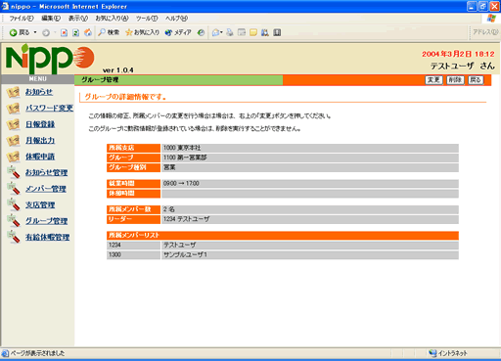The height and width of the screenshot is (361, 501).
Task: Click the Discuss toolbar icon
Action: [x=253, y=32]
